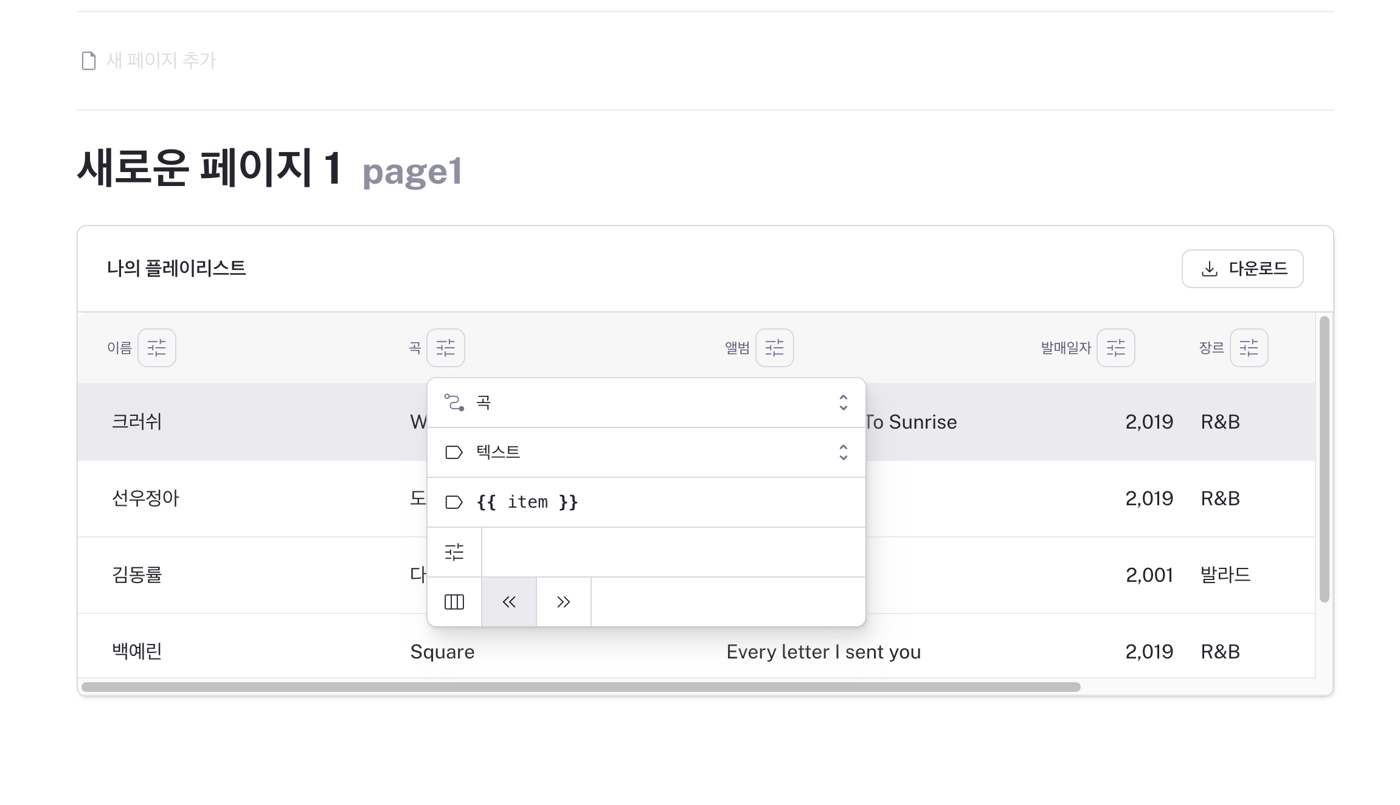The height and width of the screenshot is (805, 1400).
Task: Open settings for the 곡 column
Action: 446,348
